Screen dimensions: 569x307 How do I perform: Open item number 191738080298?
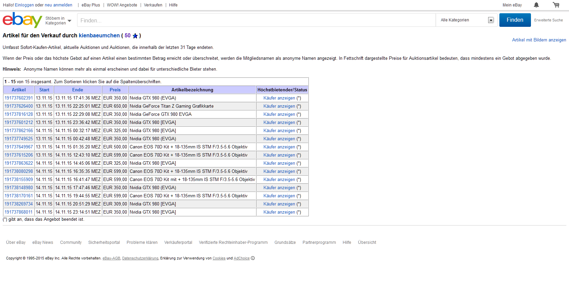[x=19, y=171]
